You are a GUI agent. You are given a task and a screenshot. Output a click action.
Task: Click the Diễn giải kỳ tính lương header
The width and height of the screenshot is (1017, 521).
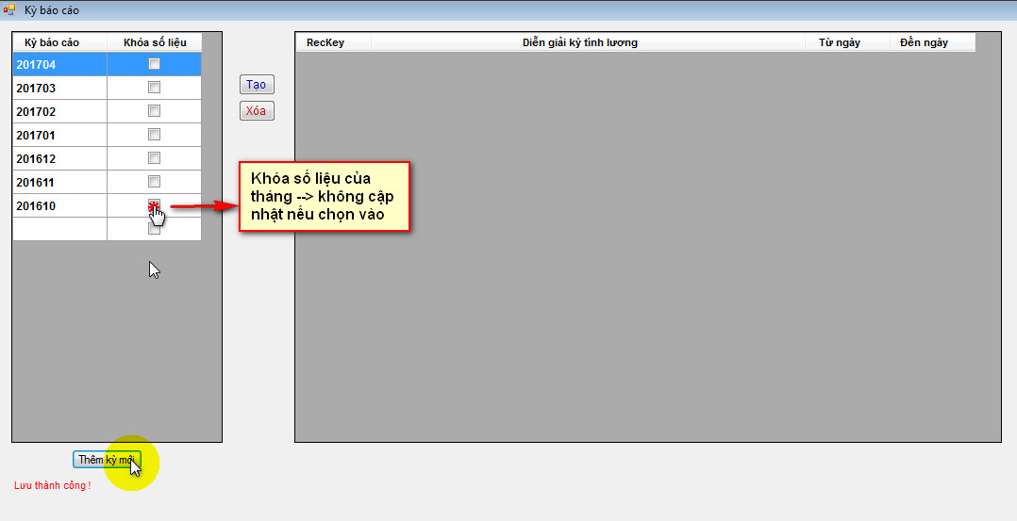[589, 42]
